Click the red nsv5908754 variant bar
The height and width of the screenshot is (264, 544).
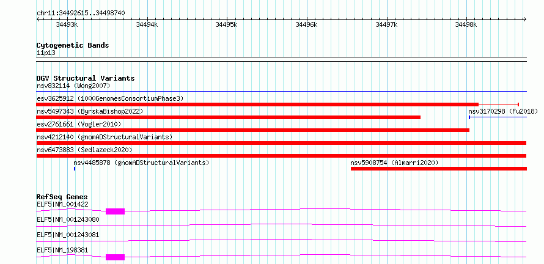tap(439, 169)
